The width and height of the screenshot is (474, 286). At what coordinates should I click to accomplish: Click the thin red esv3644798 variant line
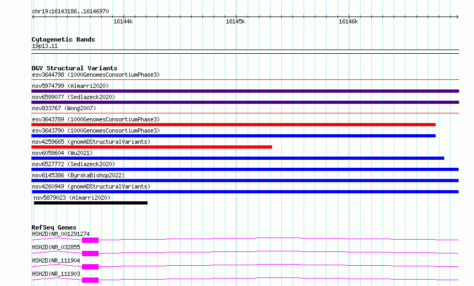(245, 79)
